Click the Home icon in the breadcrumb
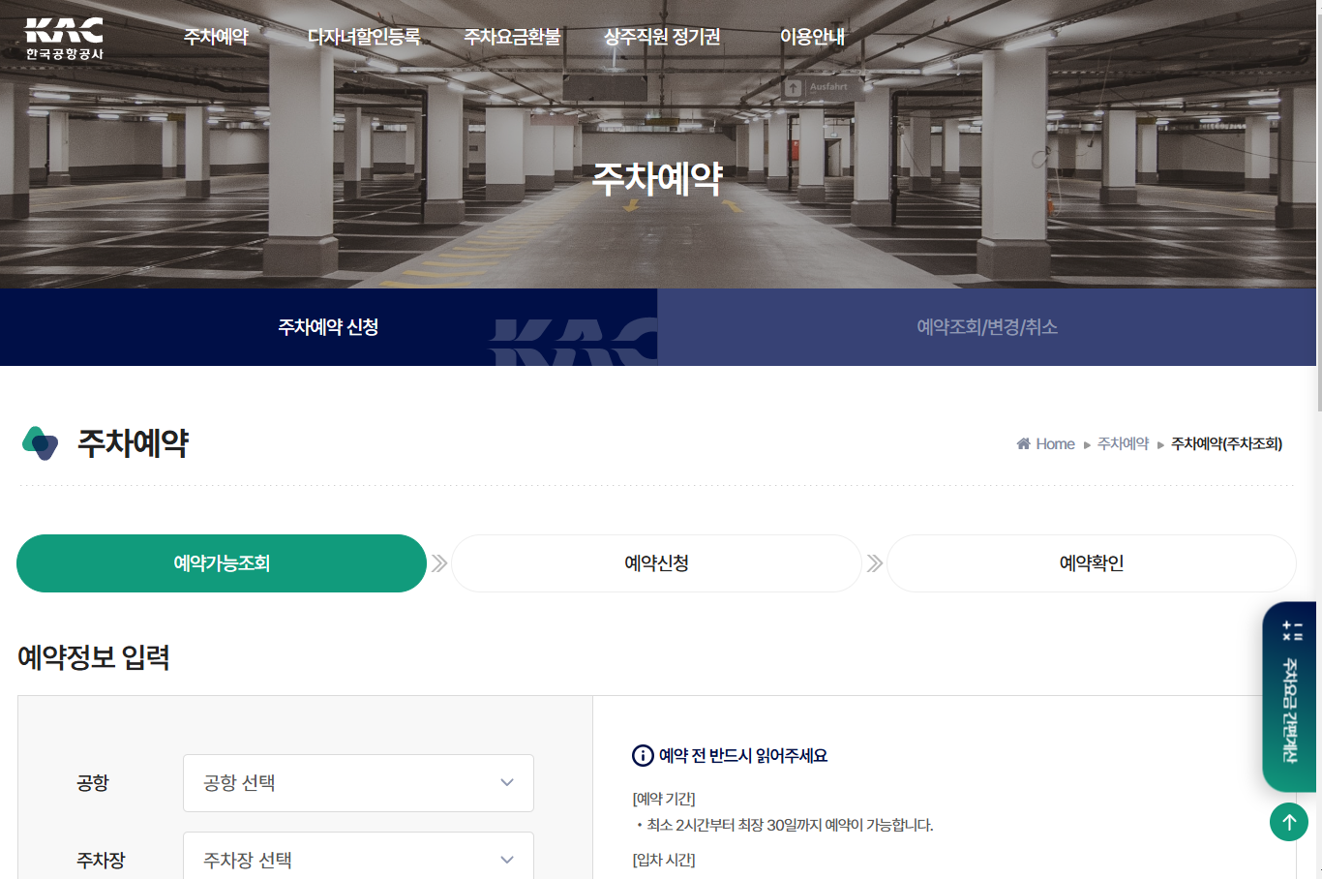 click(1023, 443)
